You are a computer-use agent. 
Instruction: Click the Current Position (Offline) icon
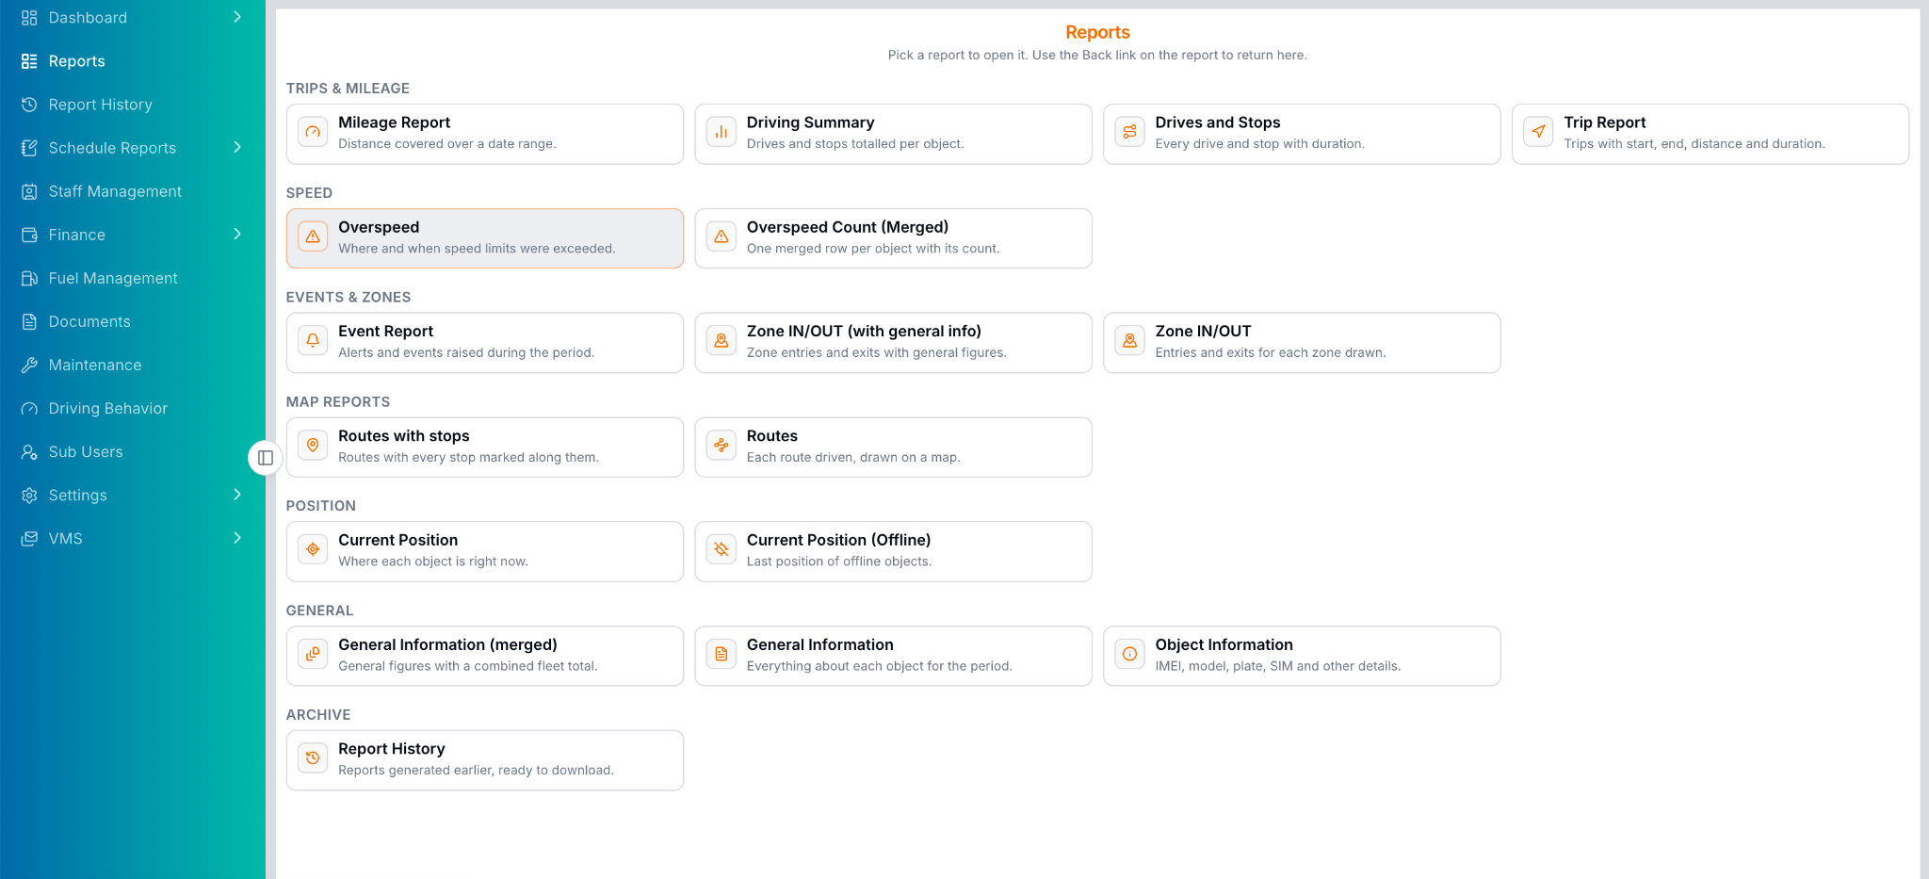(x=721, y=549)
